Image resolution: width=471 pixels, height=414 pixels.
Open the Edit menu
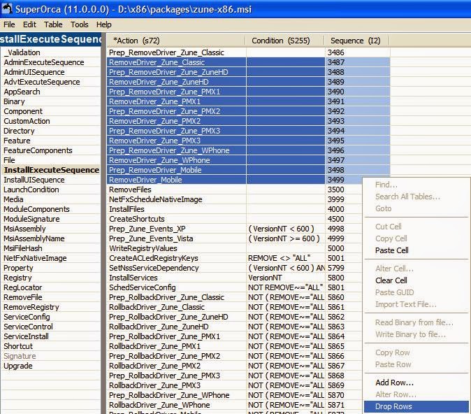click(29, 24)
